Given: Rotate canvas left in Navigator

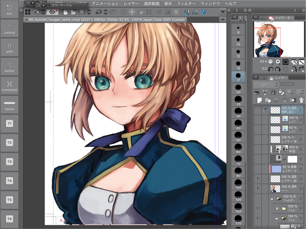Looking at the screenshot, I should tap(271, 69).
